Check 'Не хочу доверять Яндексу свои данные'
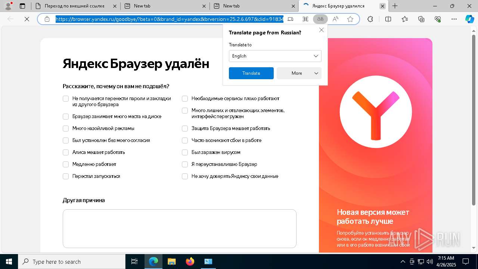 185,176
